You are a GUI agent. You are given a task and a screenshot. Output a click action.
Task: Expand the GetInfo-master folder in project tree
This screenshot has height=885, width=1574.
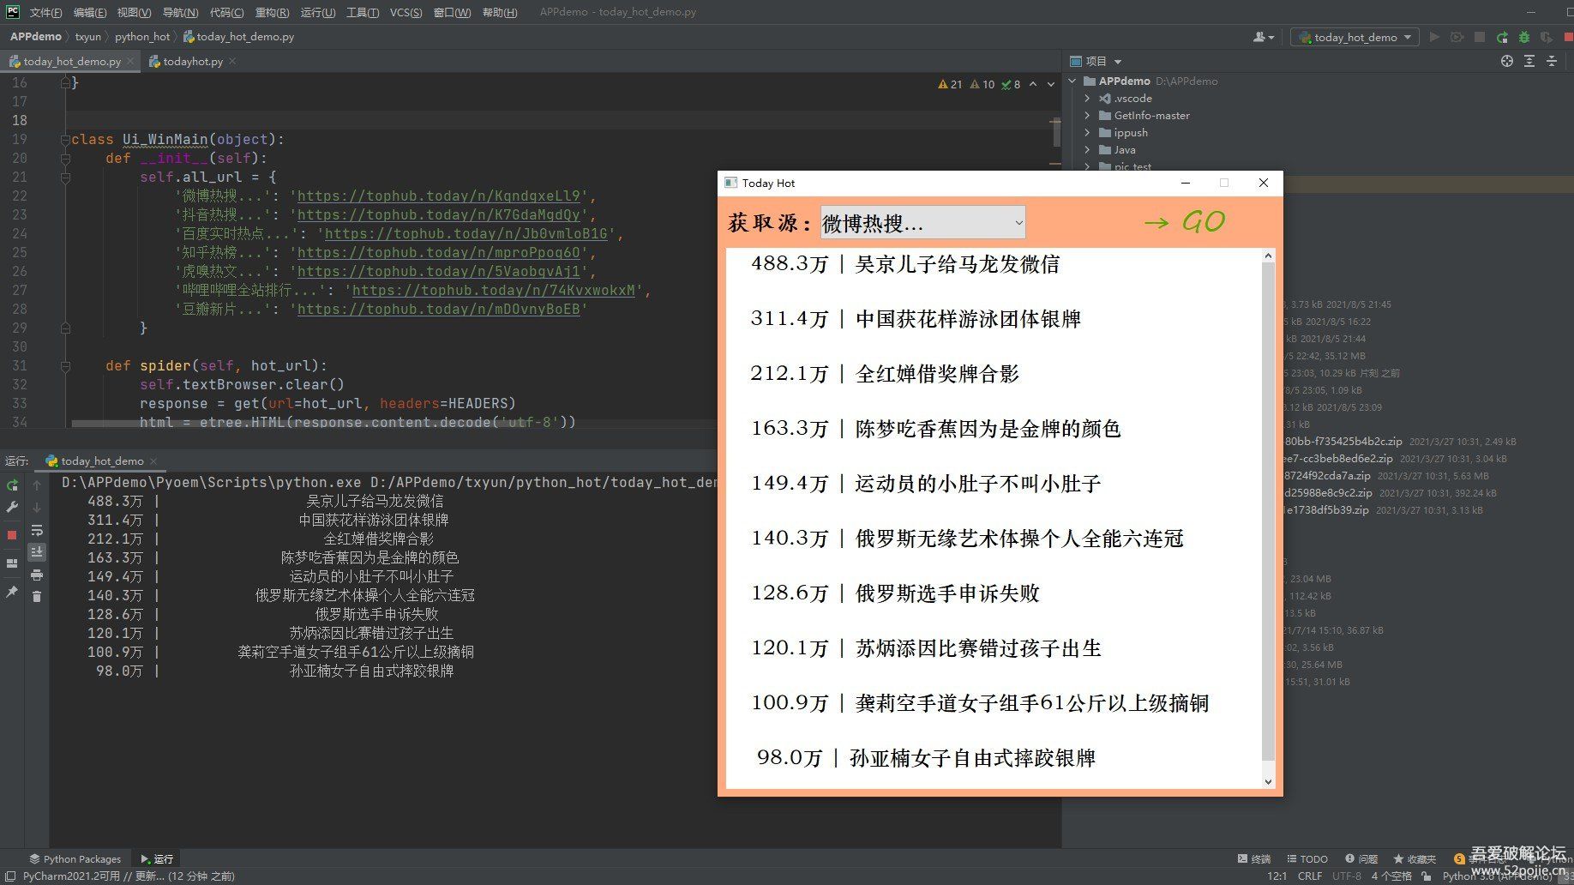click(1087, 116)
